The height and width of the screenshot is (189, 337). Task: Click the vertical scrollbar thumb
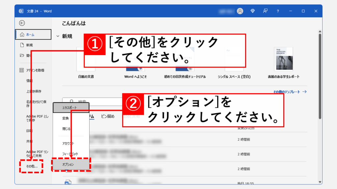[320, 76]
